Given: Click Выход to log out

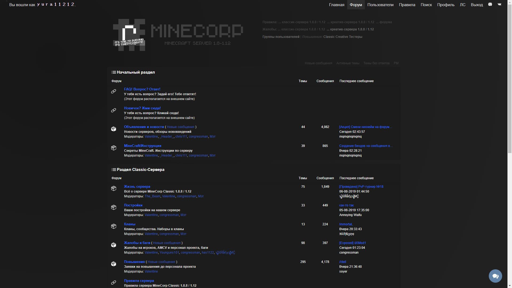Looking at the screenshot, I should click(x=477, y=5).
